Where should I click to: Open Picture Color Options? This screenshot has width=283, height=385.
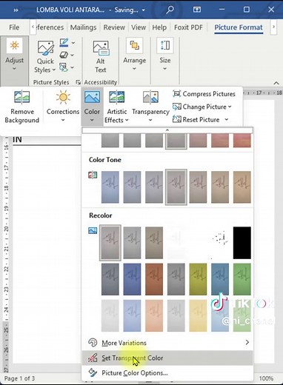(x=167, y=372)
